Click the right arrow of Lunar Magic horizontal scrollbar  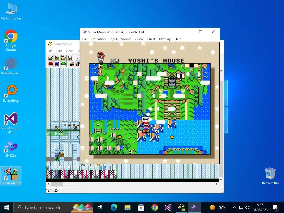pos(216,184)
